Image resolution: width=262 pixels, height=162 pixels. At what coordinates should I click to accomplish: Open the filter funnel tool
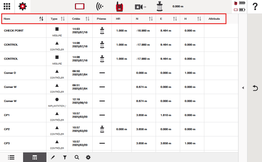pyautogui.click(x=65, y=157)
